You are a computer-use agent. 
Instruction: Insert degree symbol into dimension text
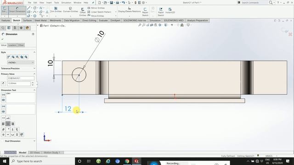pyautogui.click(x=8, y=129)
